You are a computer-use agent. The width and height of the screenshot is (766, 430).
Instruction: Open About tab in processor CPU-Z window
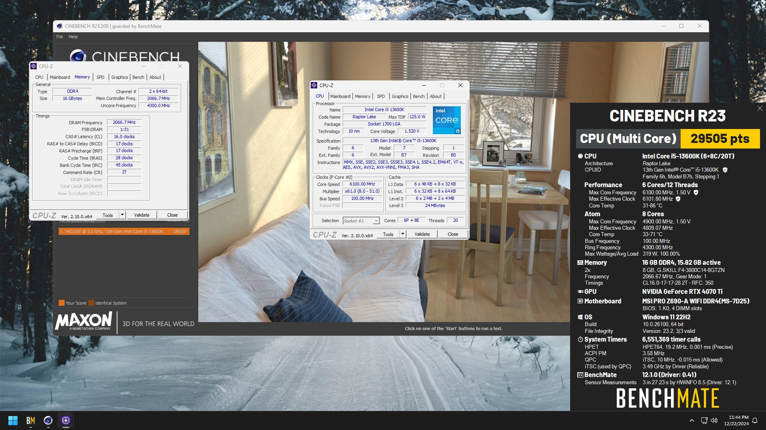436,96
